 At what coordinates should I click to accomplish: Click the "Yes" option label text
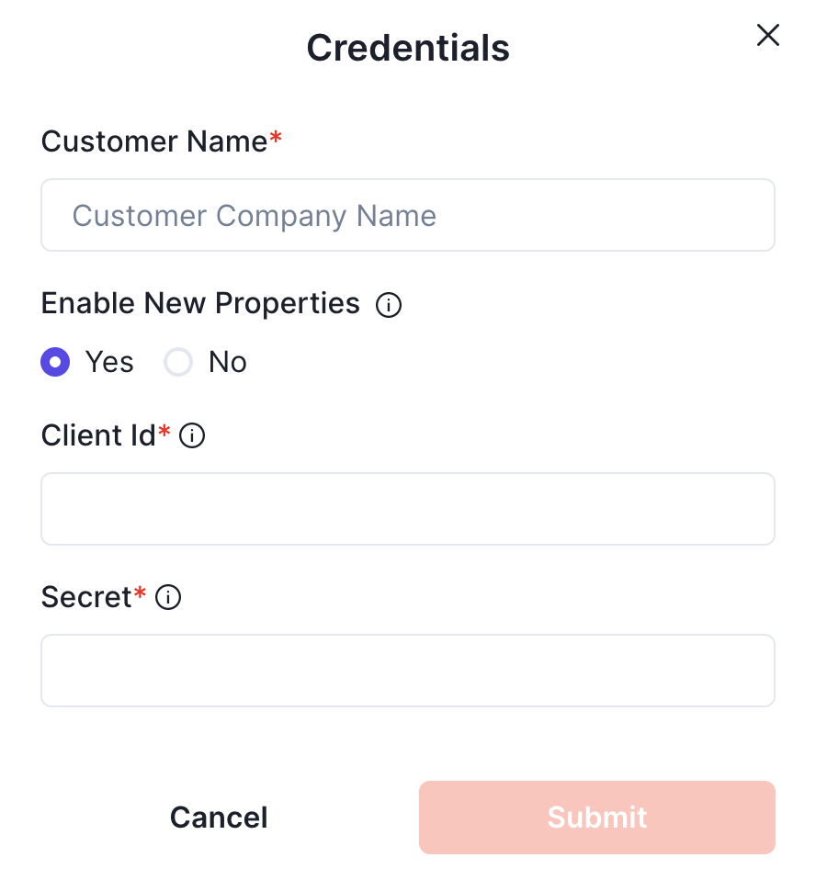click(109, 363)
